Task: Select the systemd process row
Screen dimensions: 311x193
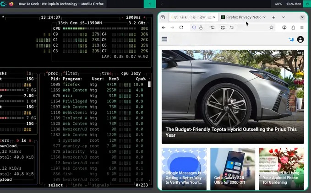Action: [x=97, y=140]
